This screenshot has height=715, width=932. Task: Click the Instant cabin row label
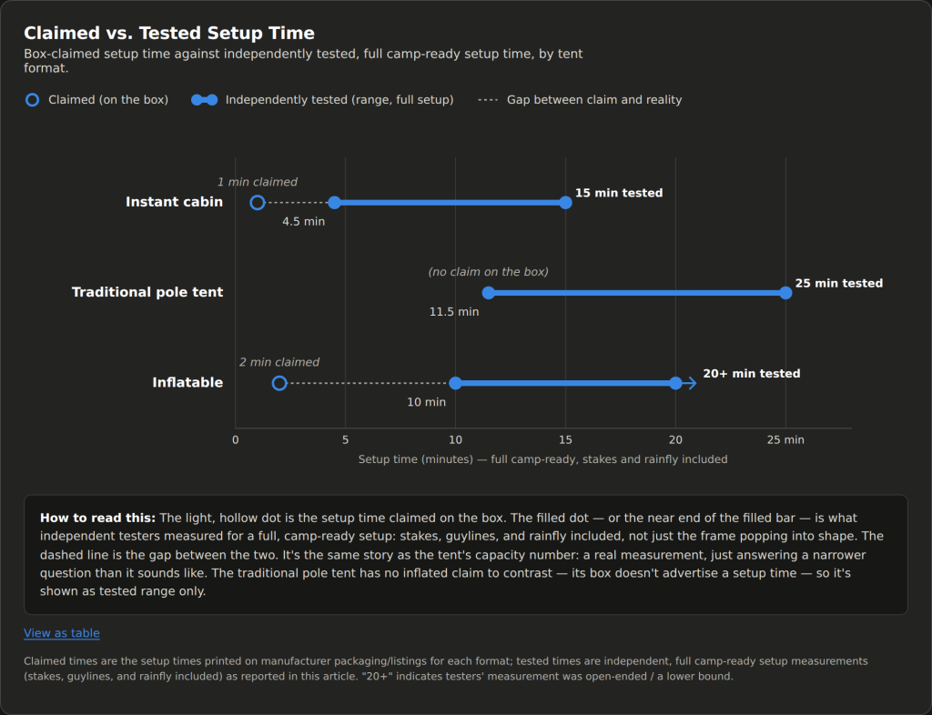(x=174, y=202)
